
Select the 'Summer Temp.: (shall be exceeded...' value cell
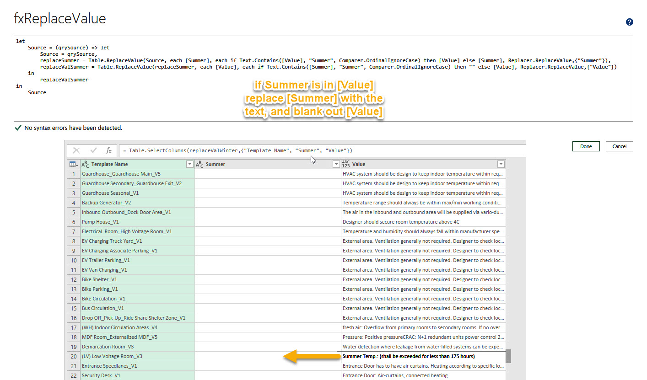click(x=423, y=356)
